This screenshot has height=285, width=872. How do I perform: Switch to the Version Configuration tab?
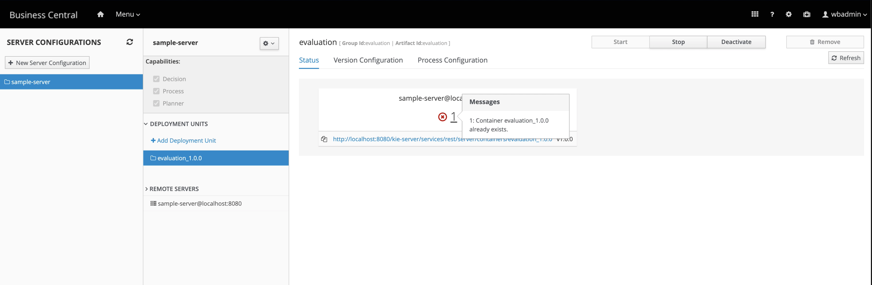(x=368, y=60)
